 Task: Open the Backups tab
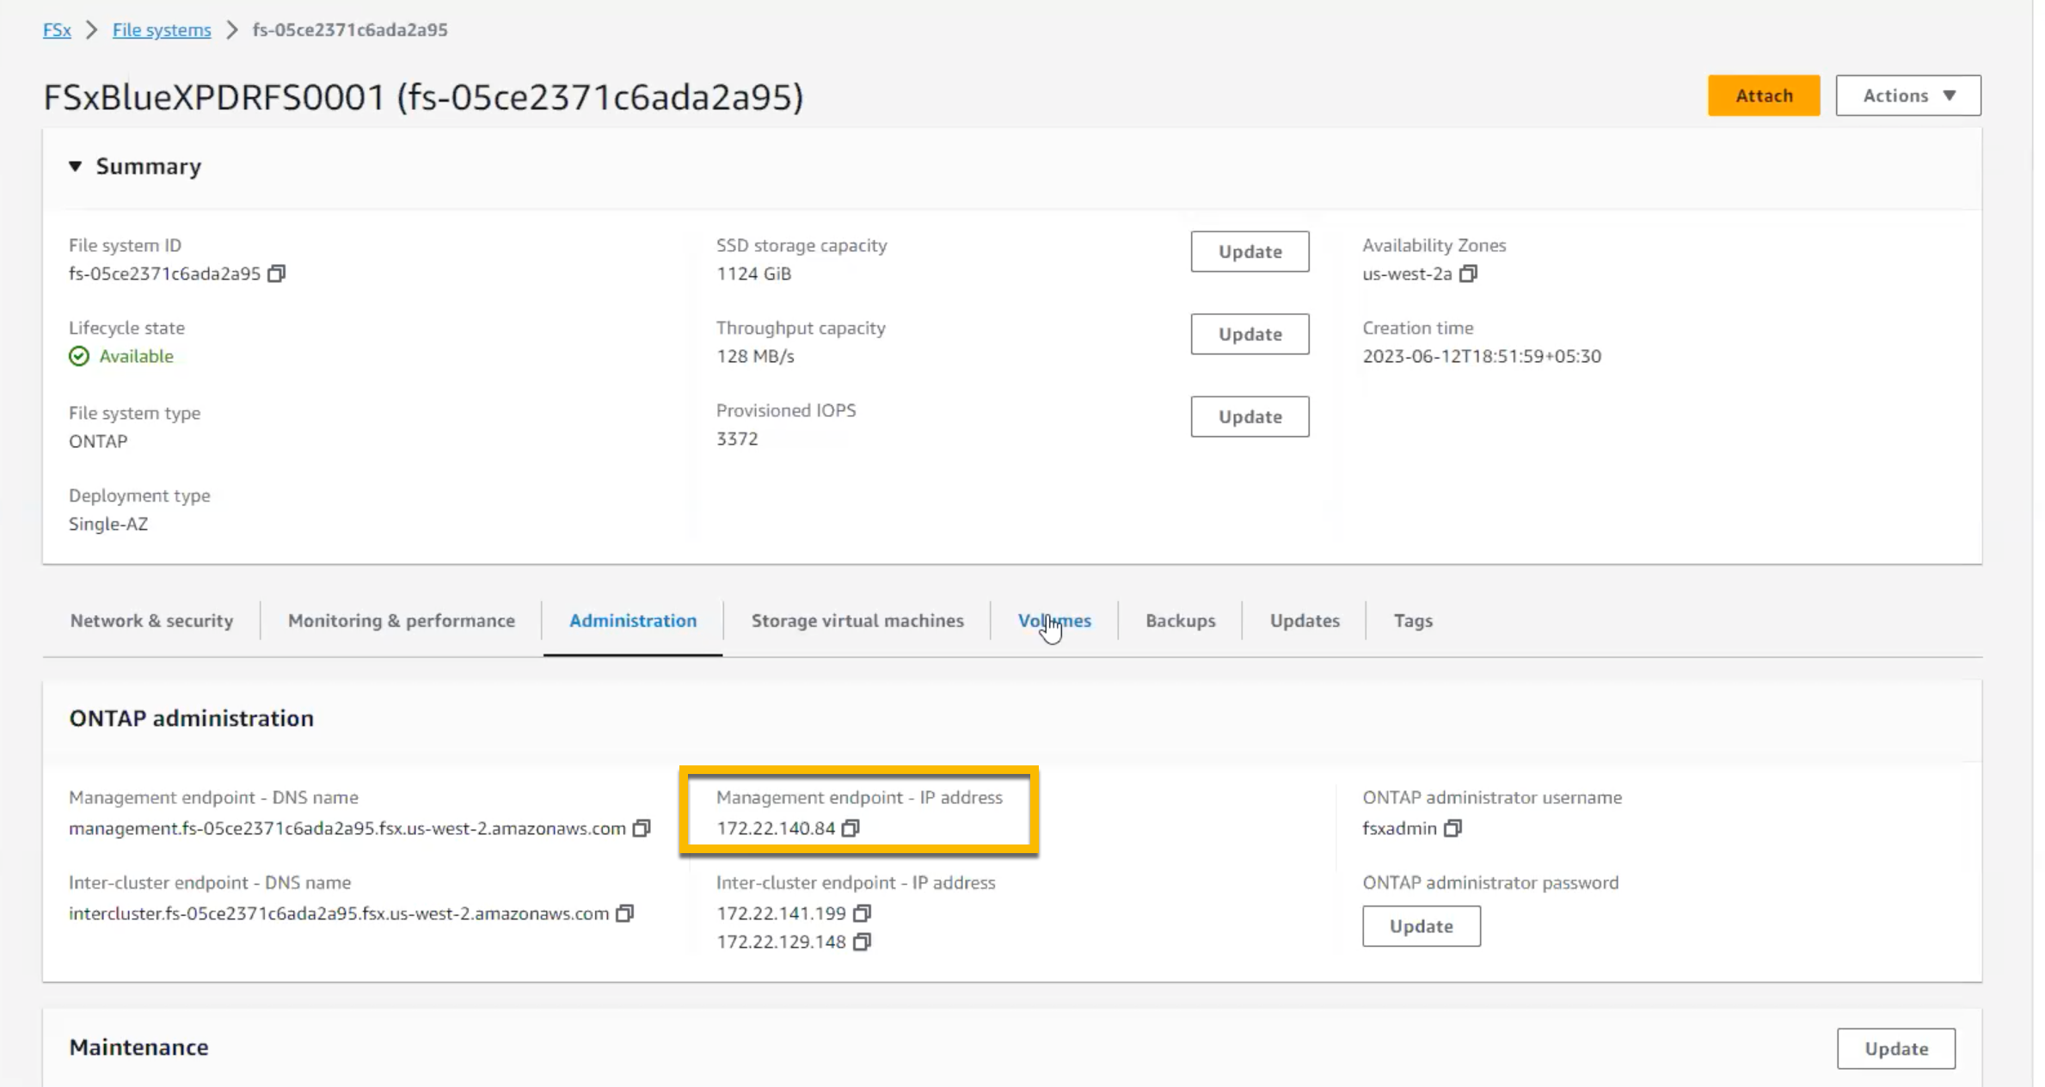tap(1181, 621)
